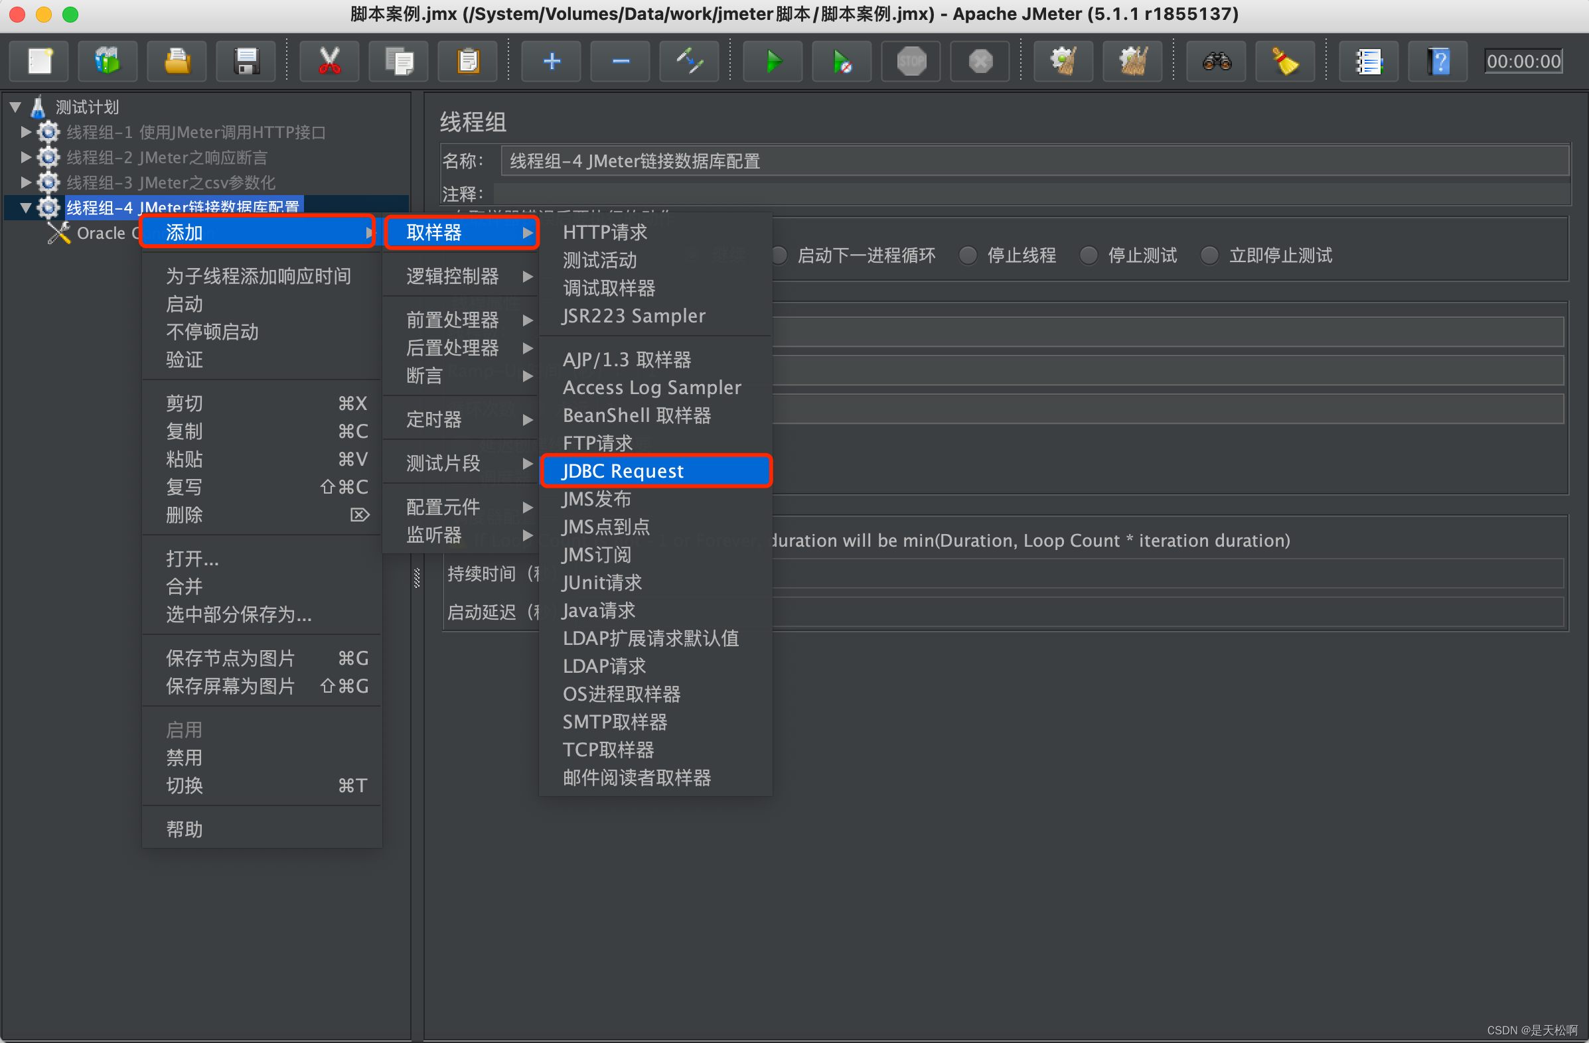Image resolution: width=1589 pixels, height=1043 pixels.
Task: Click the Clear results icon
Action: 1063,62
